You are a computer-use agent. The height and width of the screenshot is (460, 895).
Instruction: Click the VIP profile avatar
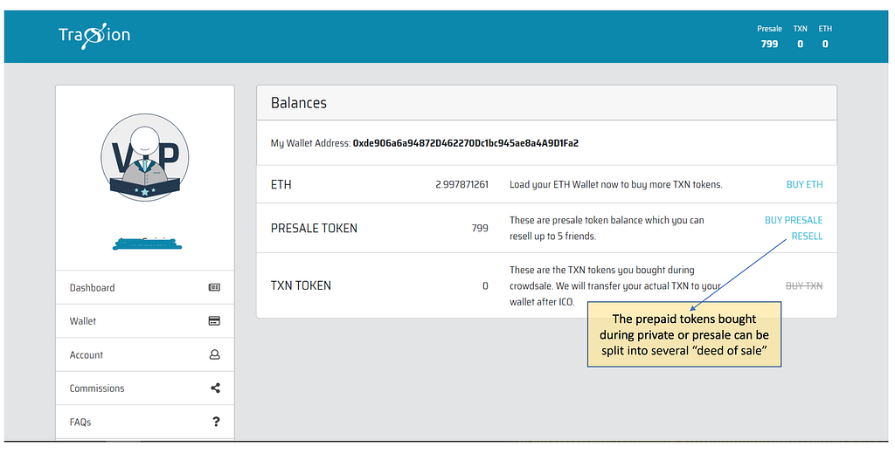click(145, 157)
